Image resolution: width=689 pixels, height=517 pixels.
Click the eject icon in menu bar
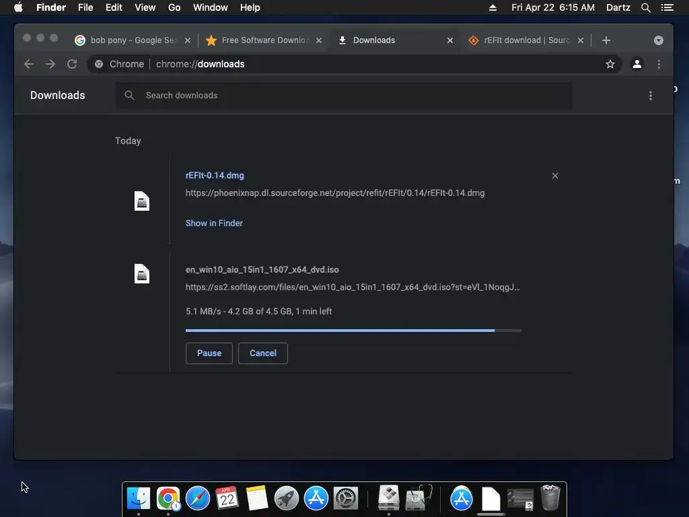pyautogui.click(x=493, y=7)
